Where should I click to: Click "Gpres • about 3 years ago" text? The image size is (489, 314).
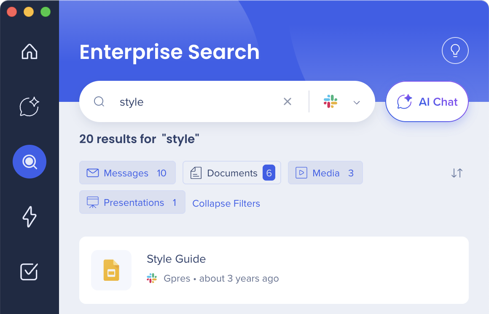221,279
